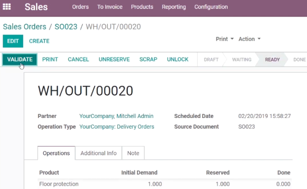Validate the delivery order
The image size is (307, 189).
[20, 59]
